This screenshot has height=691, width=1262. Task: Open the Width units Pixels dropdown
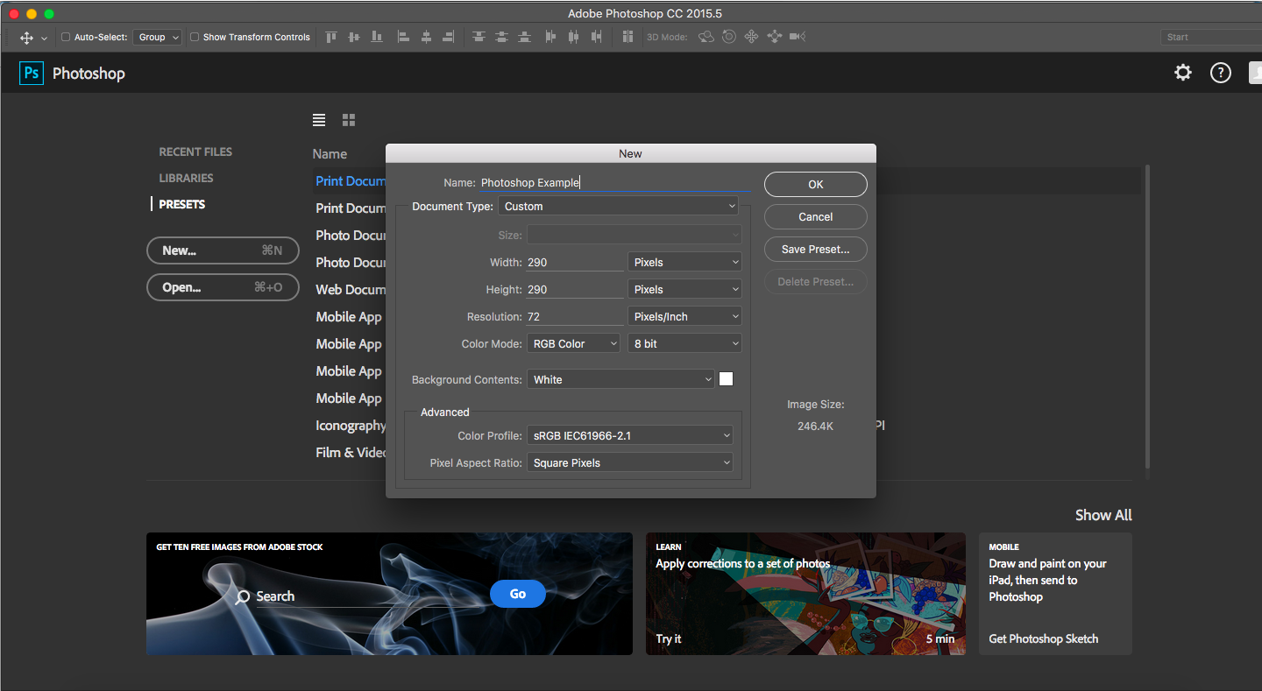684,262
